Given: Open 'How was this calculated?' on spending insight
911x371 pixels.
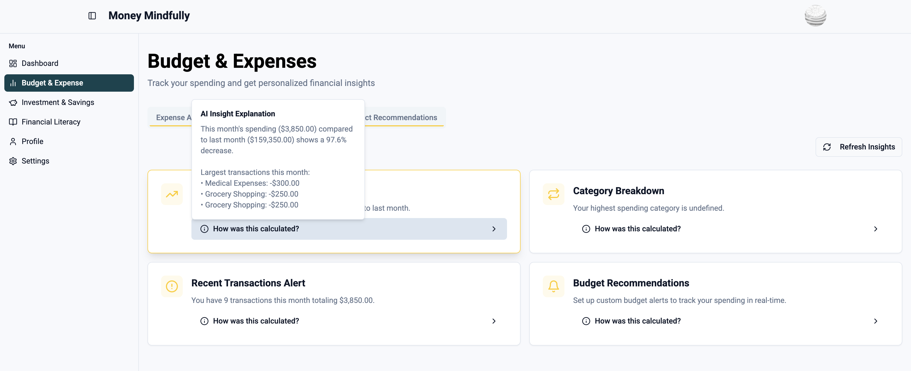Looking at the screenshot, I should [256, 229].
